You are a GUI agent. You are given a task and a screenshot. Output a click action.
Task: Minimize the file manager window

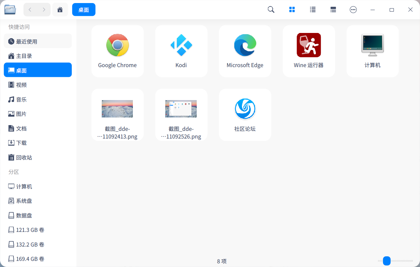click(373, 10)
